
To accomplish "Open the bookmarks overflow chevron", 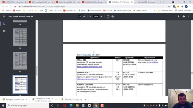I will [155, 10].
